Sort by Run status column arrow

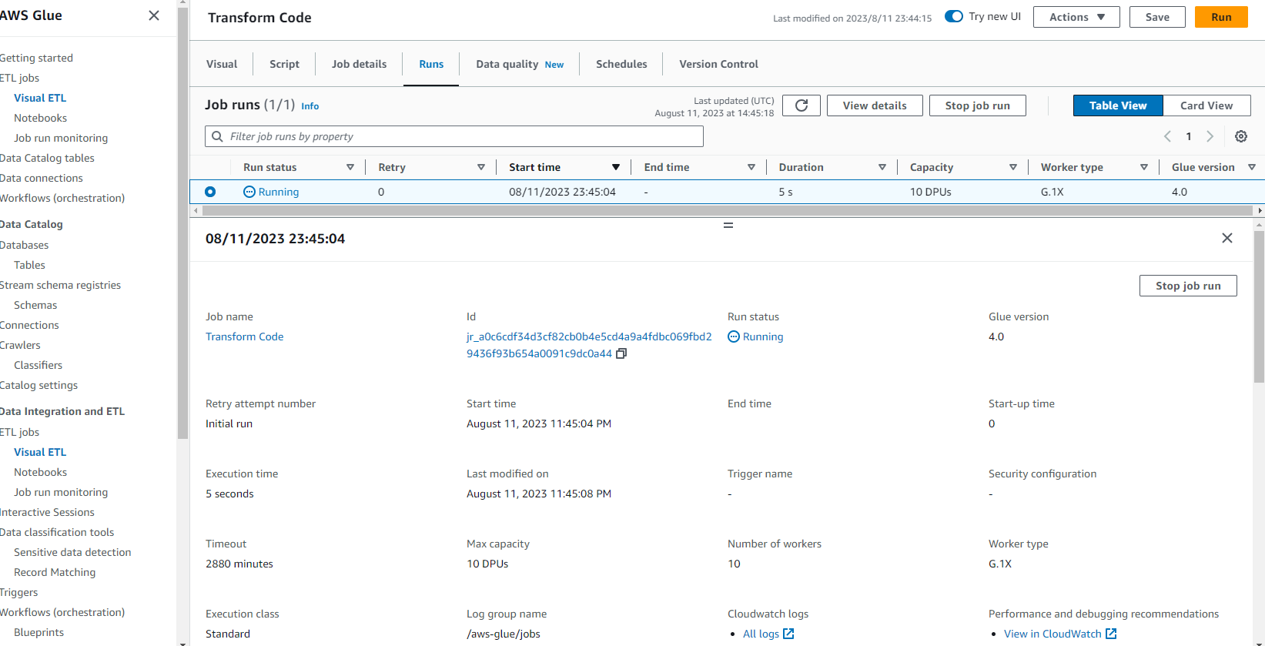tap(350, 167)
